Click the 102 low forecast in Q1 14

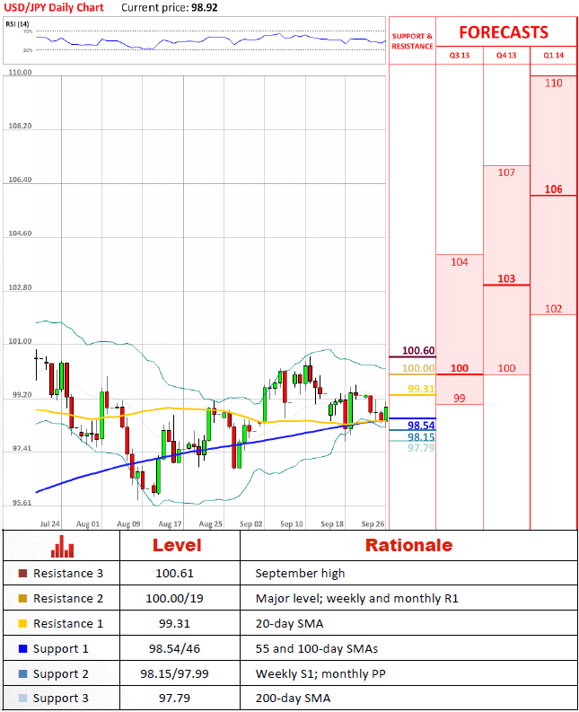click(x=553, y=309)
